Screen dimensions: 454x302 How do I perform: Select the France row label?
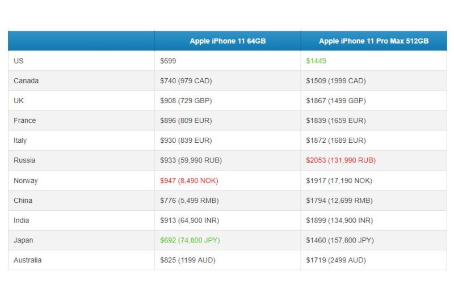pyautogui.click(x=24, y=121)
